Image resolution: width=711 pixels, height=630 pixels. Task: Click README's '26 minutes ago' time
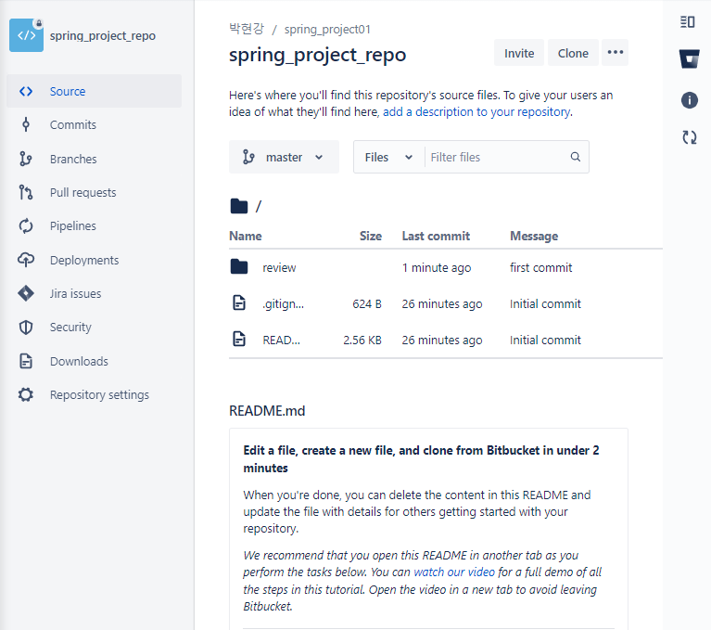[x=442, y=341]
